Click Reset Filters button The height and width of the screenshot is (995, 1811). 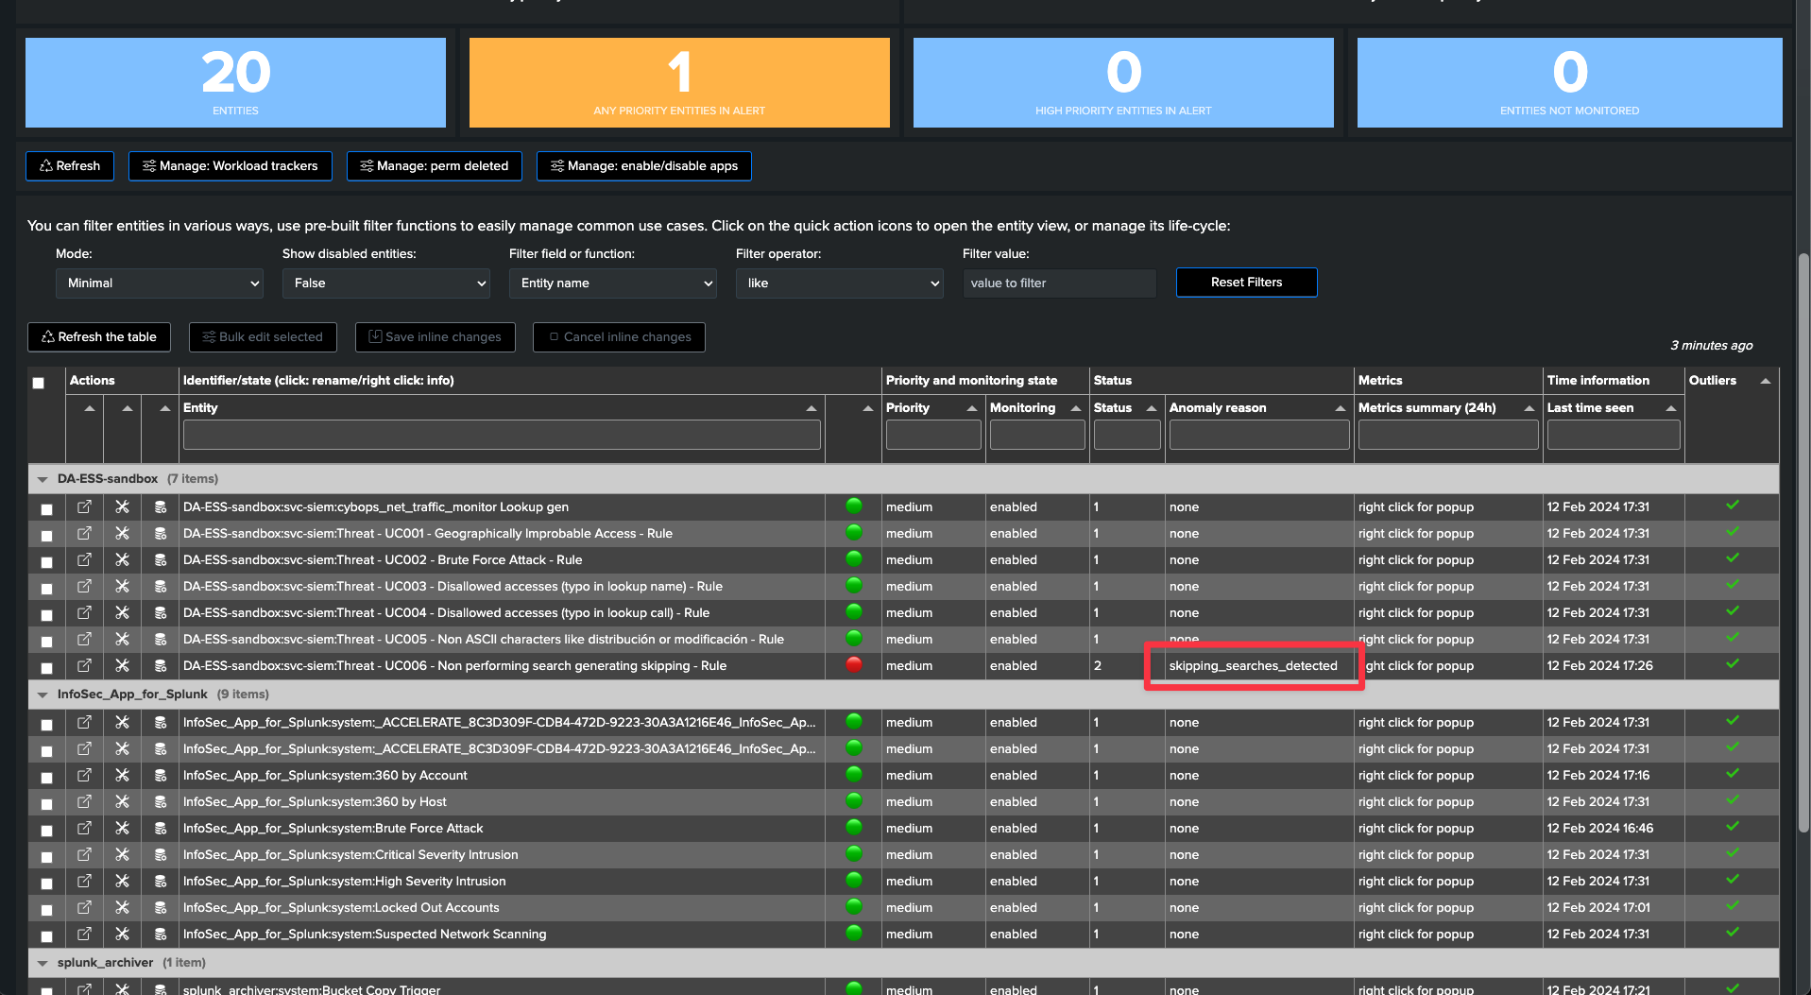tap(1246, 282)
